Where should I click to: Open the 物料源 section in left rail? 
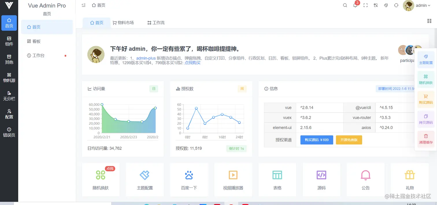(x=9, y=78)
